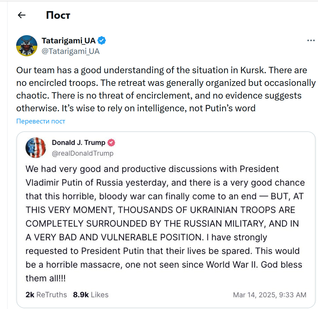This screenshot has width=318, height=309.
Task: Click the red verified badge beside Trump
Action: pyautogui.click(x=111, y=143)
